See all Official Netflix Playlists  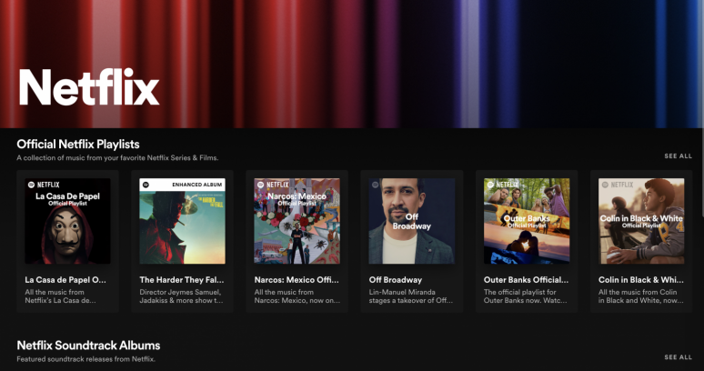point(678,156)
